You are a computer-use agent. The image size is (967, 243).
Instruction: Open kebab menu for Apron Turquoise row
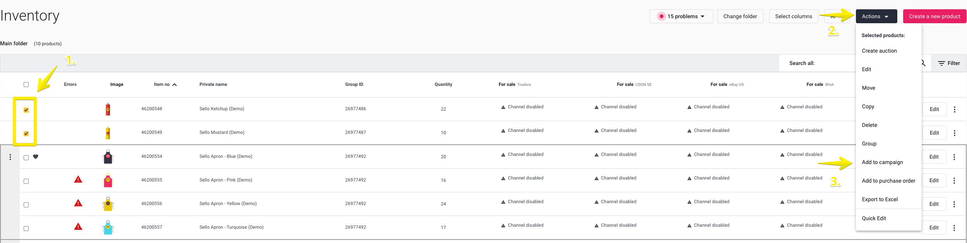pos(954,228)
